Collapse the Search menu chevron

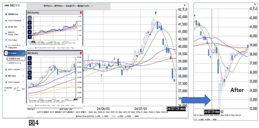pyautogui.click(x=23, y=53)
